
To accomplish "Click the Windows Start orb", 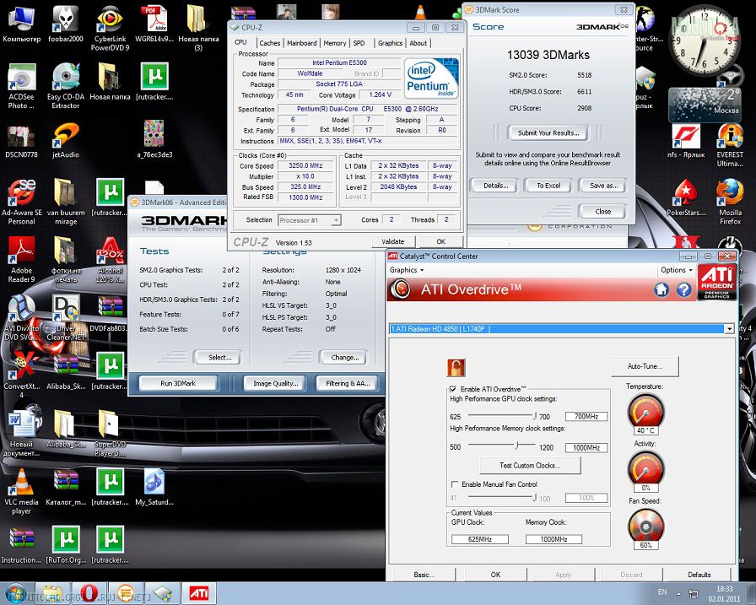I will coord(15,593).
